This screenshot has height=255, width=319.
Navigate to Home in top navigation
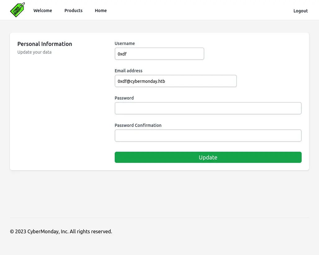[x=101, y=11]
